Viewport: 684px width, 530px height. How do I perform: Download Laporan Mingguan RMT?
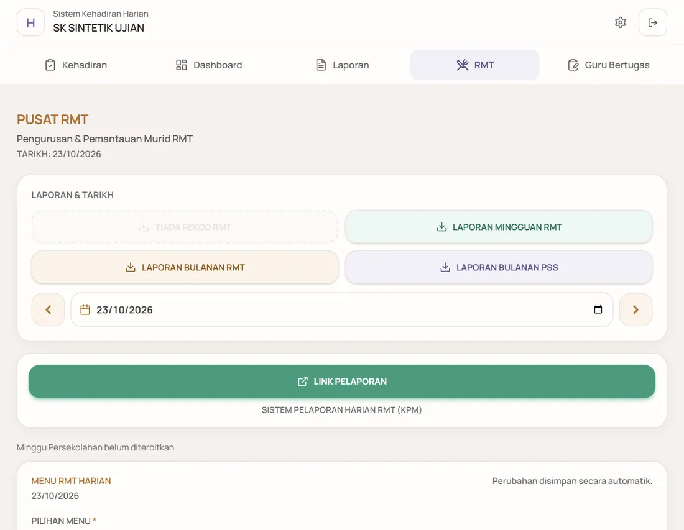(499, 227)
